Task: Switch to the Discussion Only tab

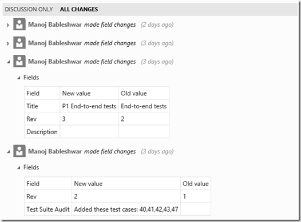Action: coord(29,9)
